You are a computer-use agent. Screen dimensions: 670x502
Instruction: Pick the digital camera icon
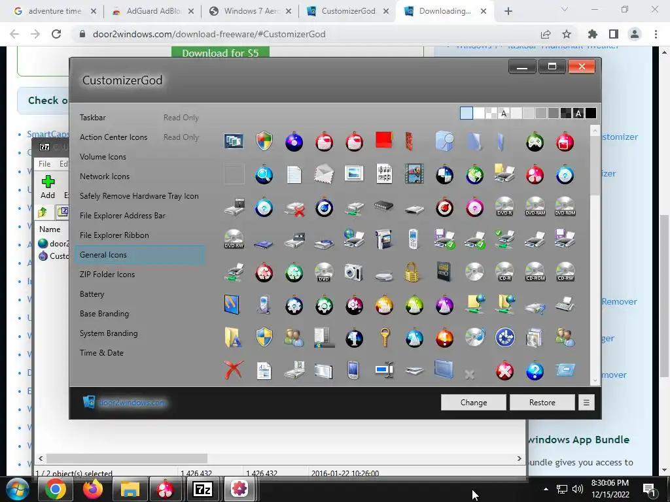[354, 273]
